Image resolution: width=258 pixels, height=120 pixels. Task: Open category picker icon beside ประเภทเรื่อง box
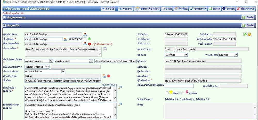click(105, 49)
